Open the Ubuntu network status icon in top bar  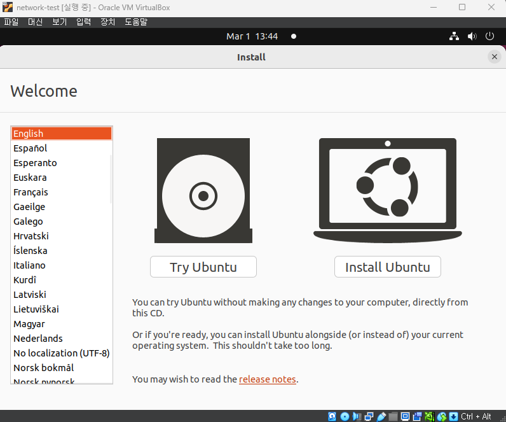(x=454, y=36)
